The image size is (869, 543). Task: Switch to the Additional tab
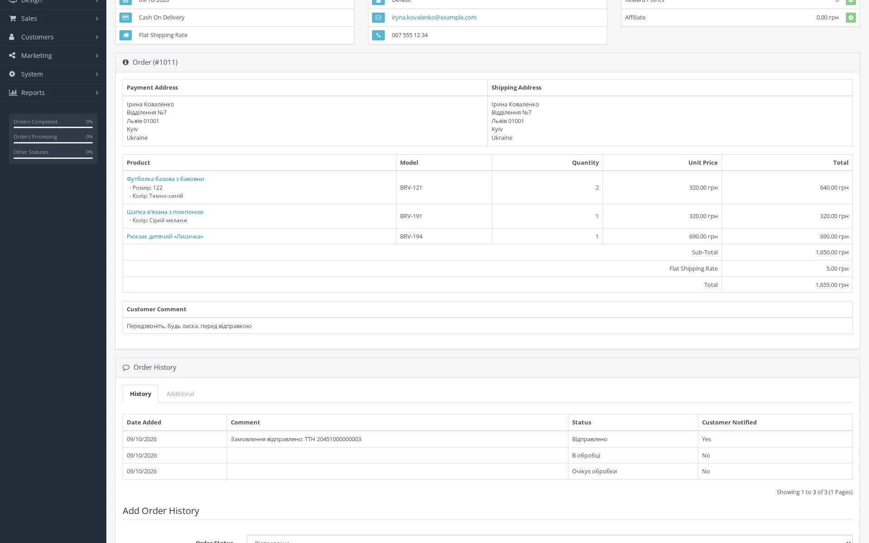(180, 394)
